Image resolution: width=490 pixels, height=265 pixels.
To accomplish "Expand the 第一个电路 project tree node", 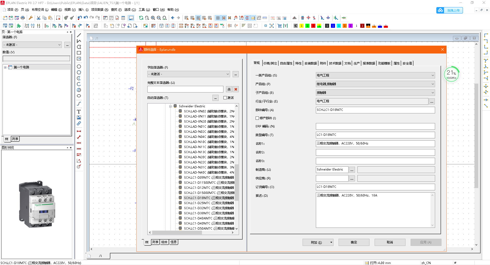I will point(5,67).
